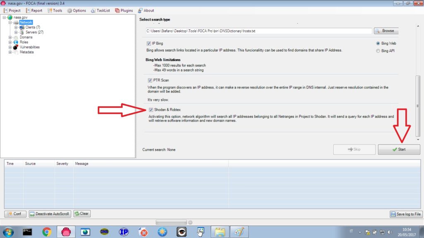Open the Plugins menu

124,10
